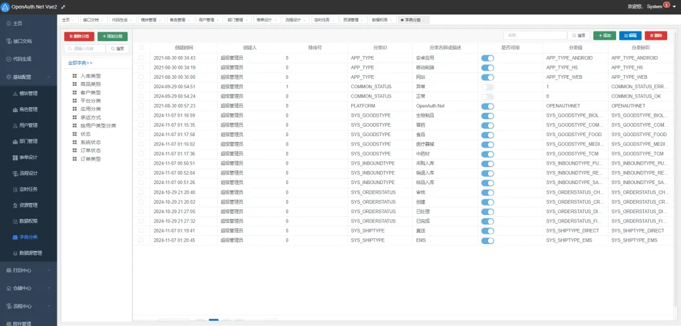Close the 字典分类 tab
681x326 pixels.
pyautogui.click(x=424, y=20)
